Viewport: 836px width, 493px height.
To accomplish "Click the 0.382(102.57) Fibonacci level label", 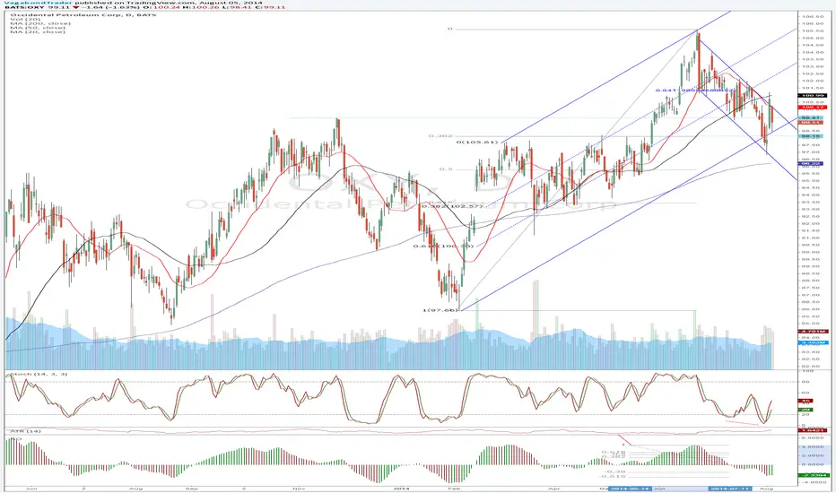I will [452, 206].
